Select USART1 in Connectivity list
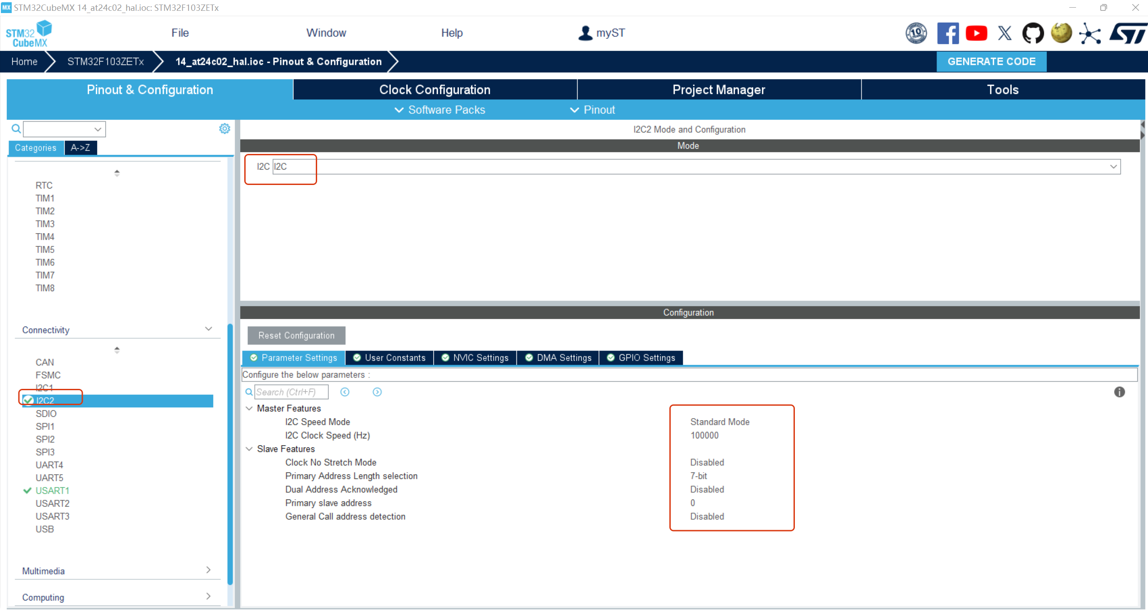Screen dimensions: 1148x613 coord(52,491)
